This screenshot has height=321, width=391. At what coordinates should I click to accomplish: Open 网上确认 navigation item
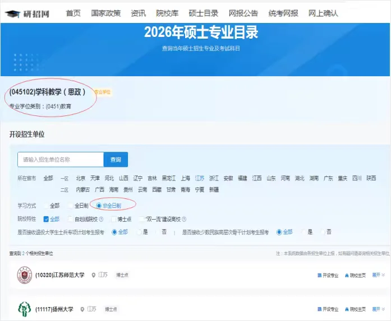323,13
